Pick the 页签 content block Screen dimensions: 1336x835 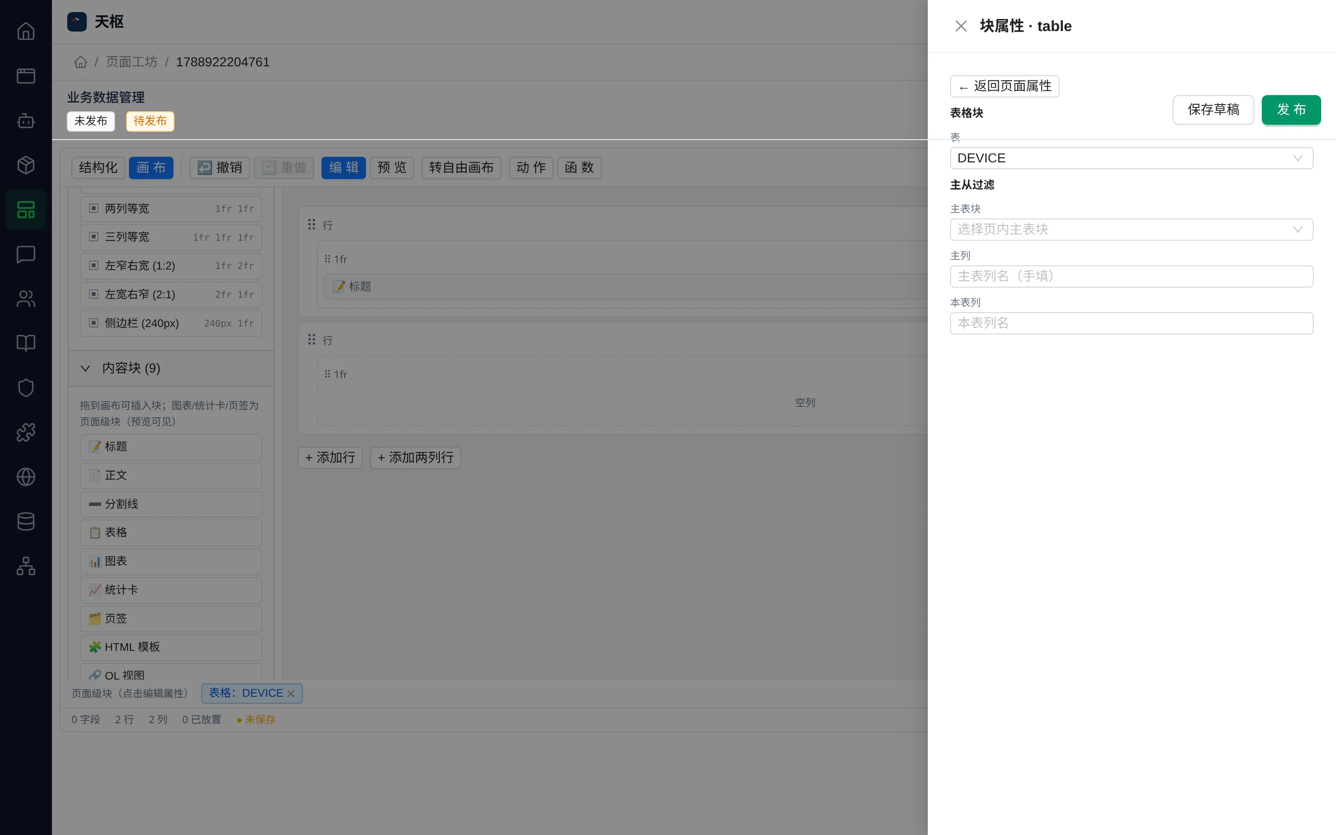[x=171, y=619]
